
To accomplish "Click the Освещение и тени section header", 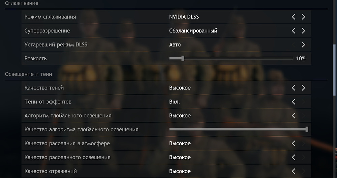I will point(28,74).
